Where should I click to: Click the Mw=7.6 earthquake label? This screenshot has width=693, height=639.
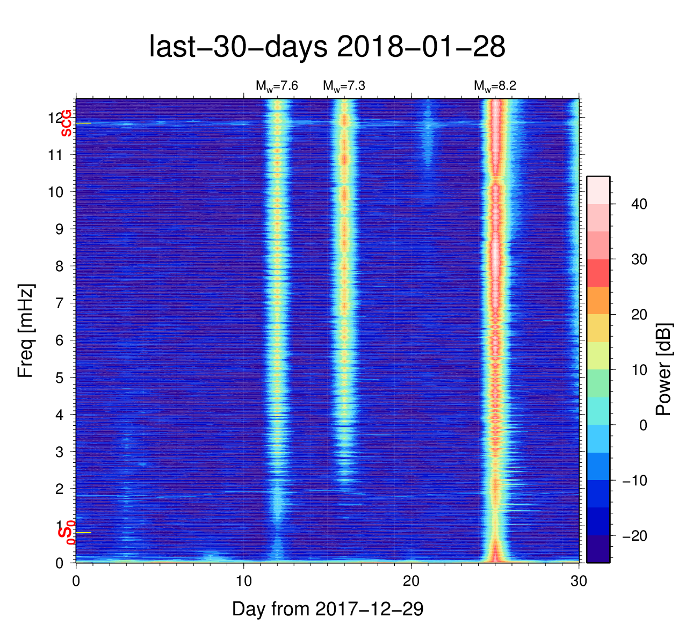277,86
